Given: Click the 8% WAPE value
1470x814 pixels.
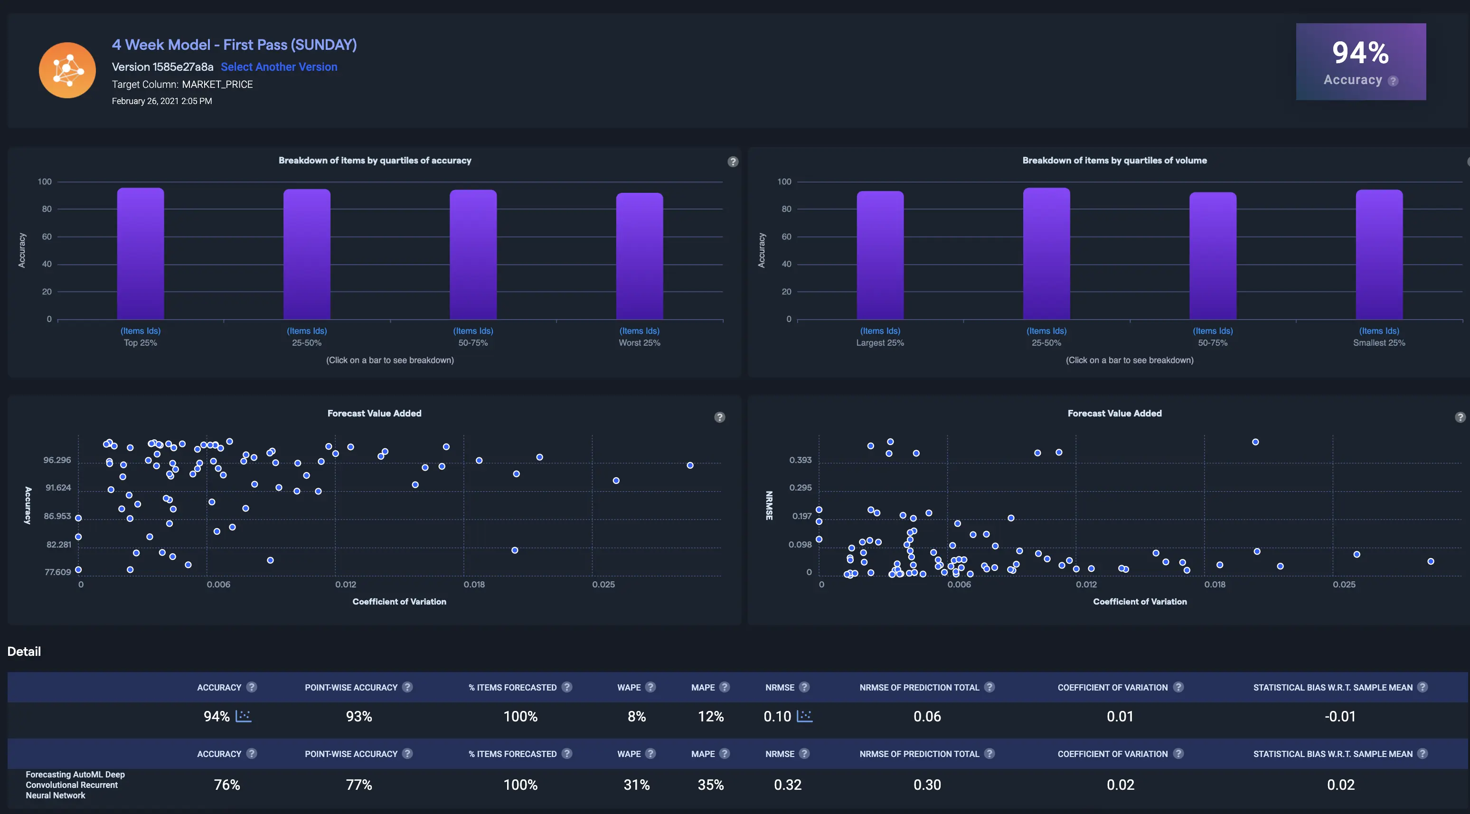Looking at the screenshot, I should click(637, 716).
